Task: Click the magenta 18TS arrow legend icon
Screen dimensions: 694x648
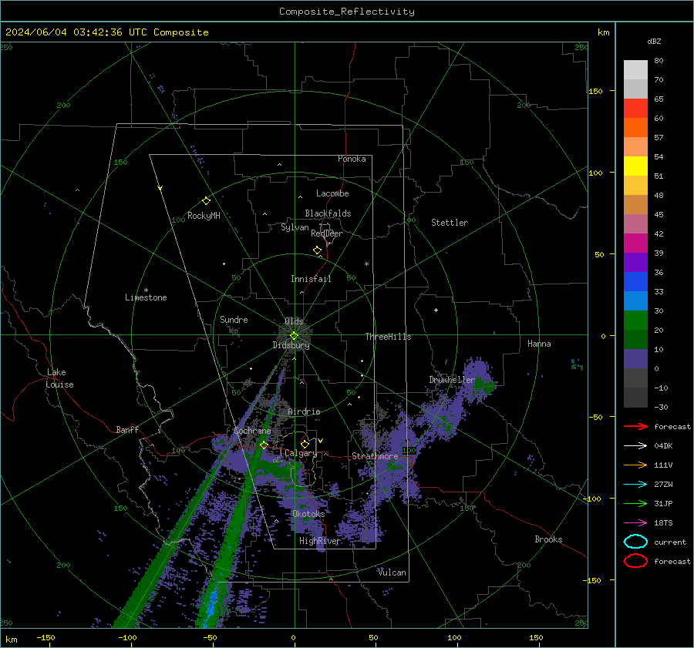Action: 635,523
